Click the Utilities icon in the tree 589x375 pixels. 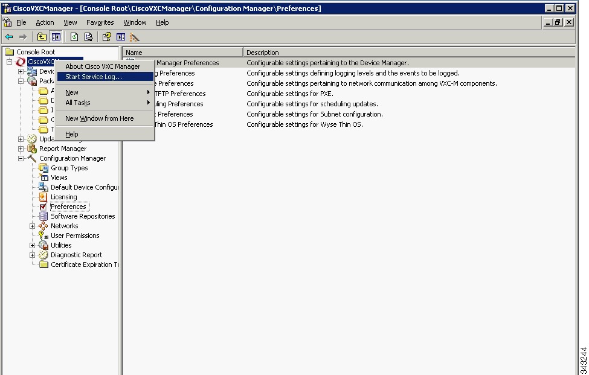coord(43,245)
